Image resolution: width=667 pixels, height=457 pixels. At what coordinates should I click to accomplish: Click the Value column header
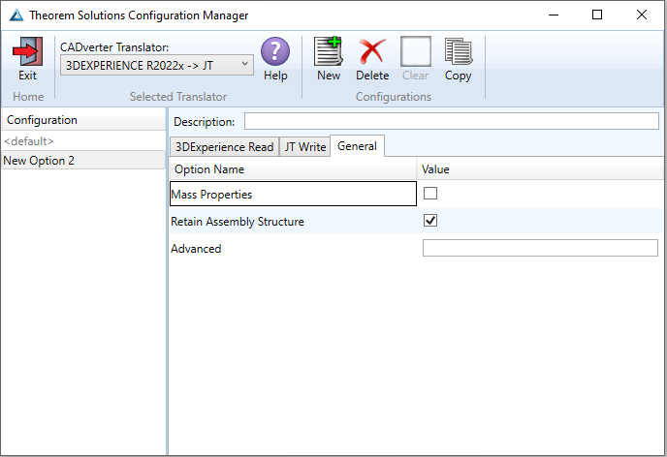540,169
